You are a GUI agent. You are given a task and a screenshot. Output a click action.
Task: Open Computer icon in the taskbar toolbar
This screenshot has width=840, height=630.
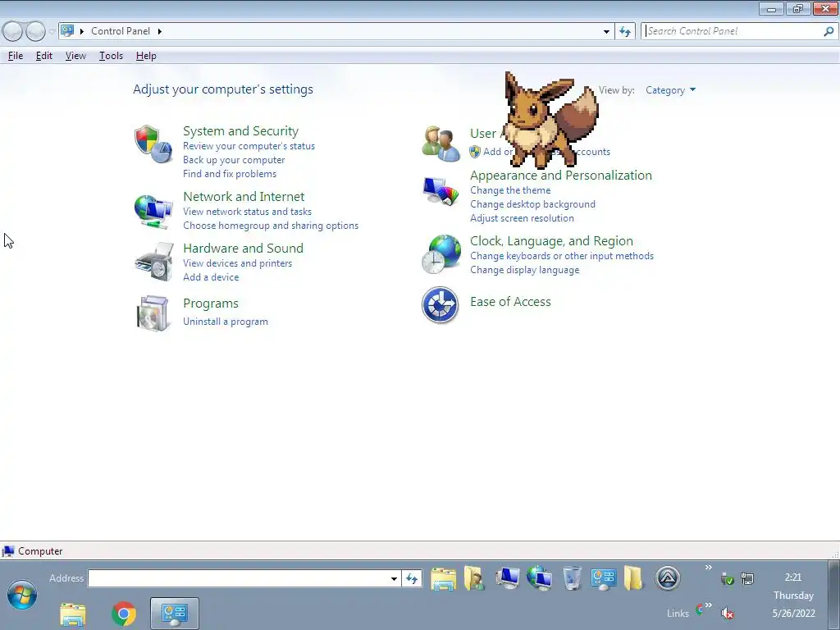[507, 578]
